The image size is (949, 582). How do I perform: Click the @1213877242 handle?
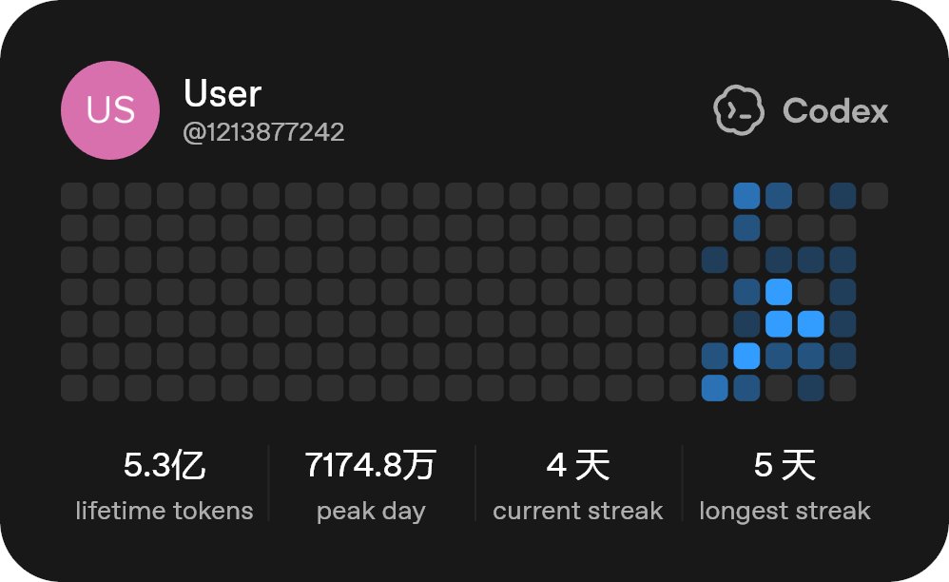(x=264, y=132)
